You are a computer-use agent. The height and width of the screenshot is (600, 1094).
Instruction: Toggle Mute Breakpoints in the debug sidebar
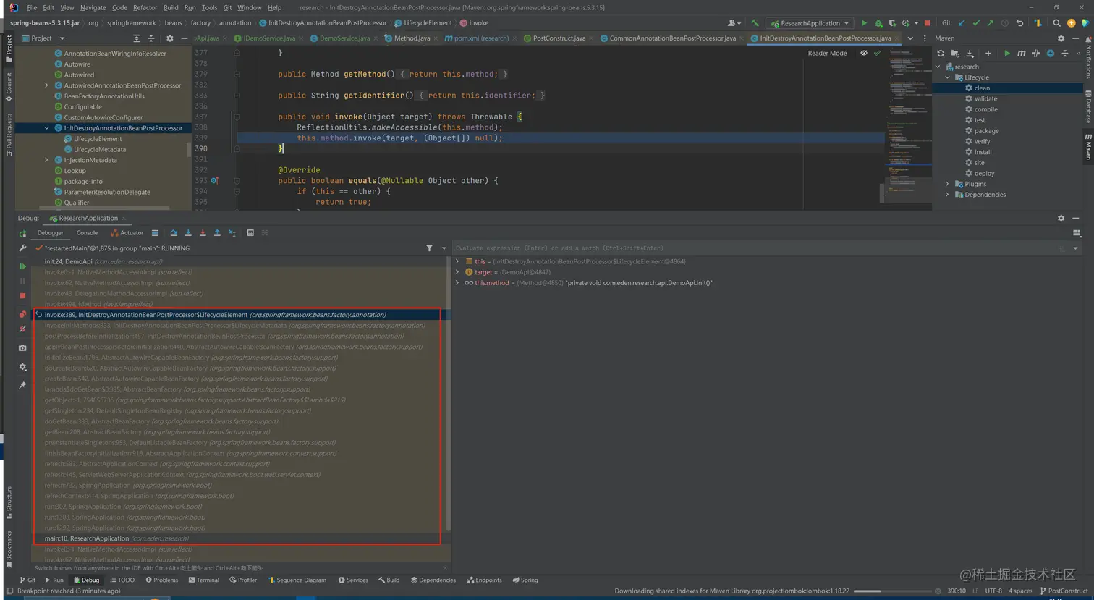[22, 329]
